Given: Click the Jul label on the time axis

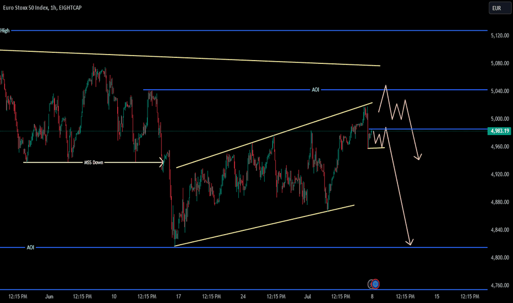Looking at the screenshot, I should click(308, 297).
